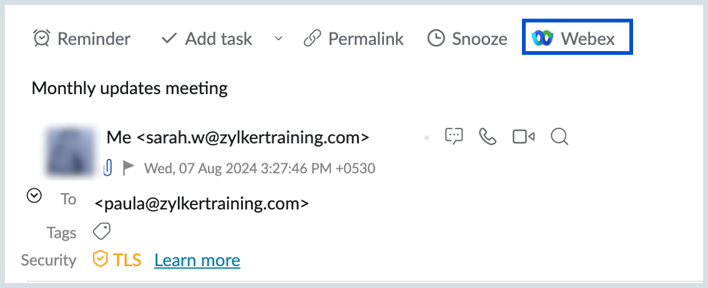Viewport: 708px width, 288px height.
Task: Click the paperclip attachment icon
Action: pos(108,167)
